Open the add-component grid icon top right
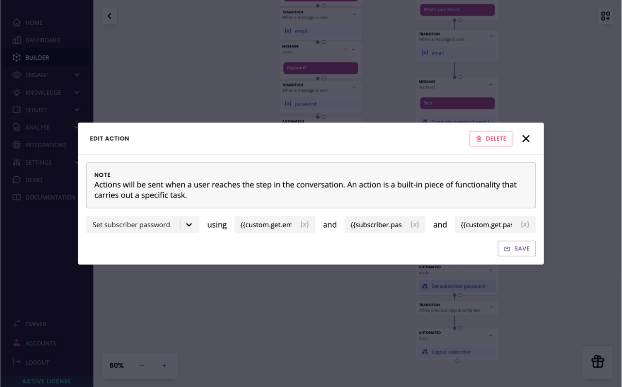 pyautogui.click(x=605, y=16)
